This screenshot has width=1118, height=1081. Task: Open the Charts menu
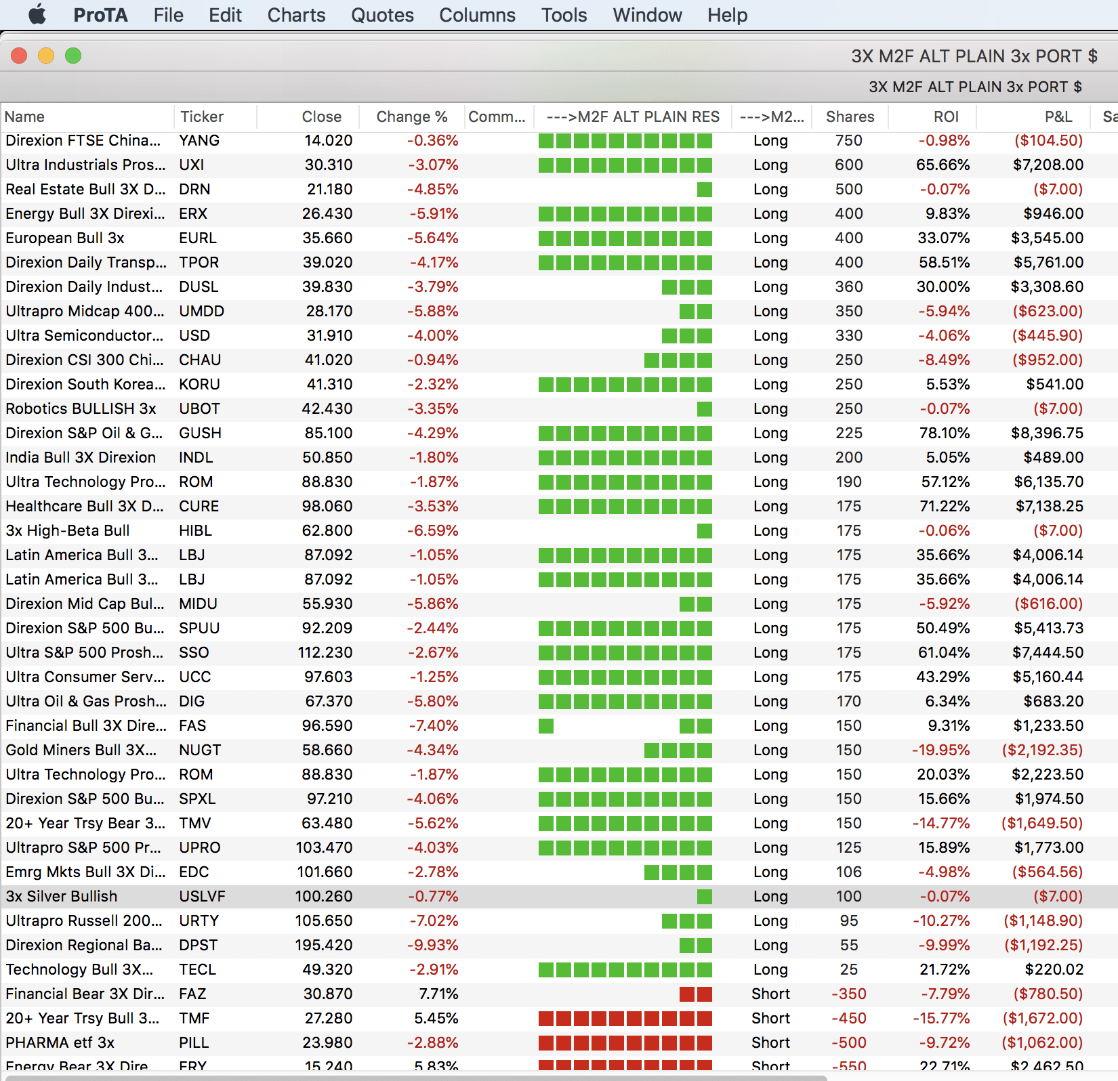296,15
